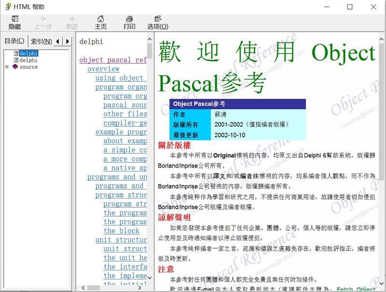Click the content pane scroll-up arrow

pyautogui.click(x=382, y=39)
